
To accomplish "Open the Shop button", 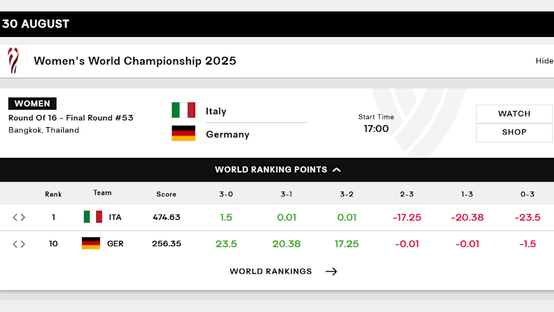I will click(x=514, y=132).
